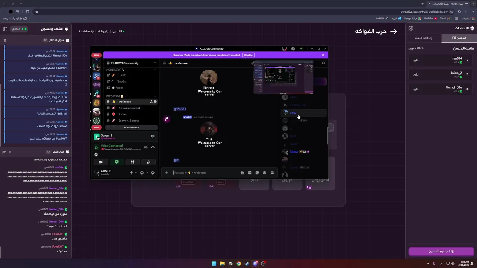Switch to the إعدادات اللعبة tab
Screen dimensions: 477x268
(424, 38)
